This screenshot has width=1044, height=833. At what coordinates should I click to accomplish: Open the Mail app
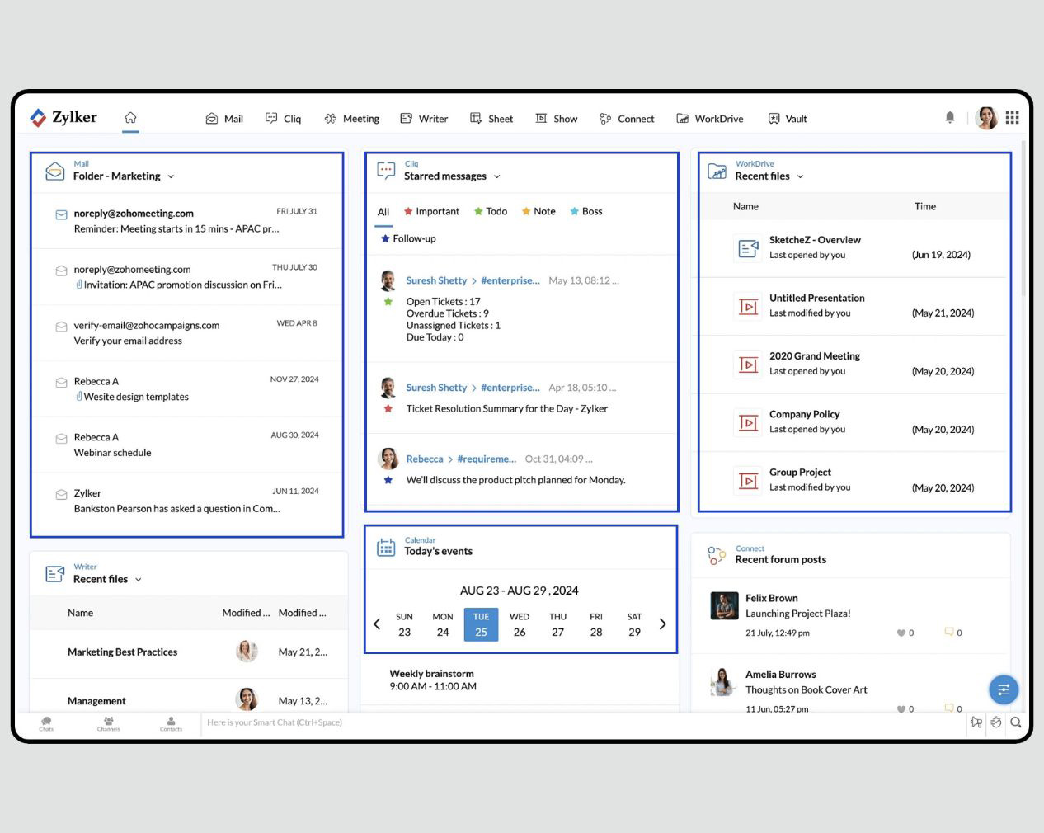click(x=224, y=119)
